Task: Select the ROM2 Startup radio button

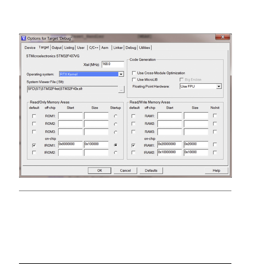Action: pyautogui.click(x=116, y=124)
